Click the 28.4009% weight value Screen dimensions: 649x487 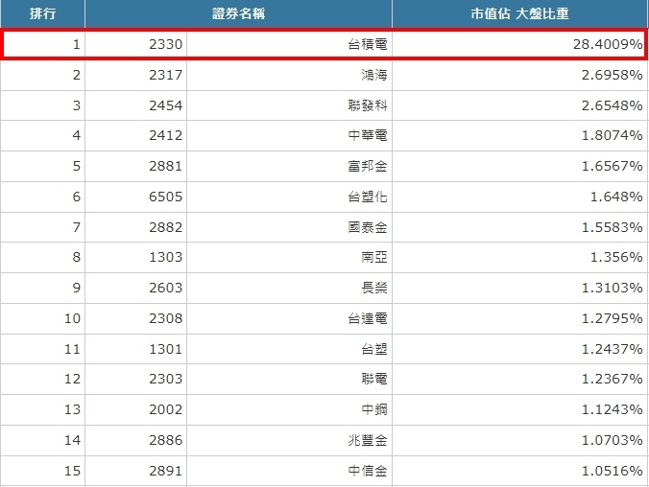point(608,44)
